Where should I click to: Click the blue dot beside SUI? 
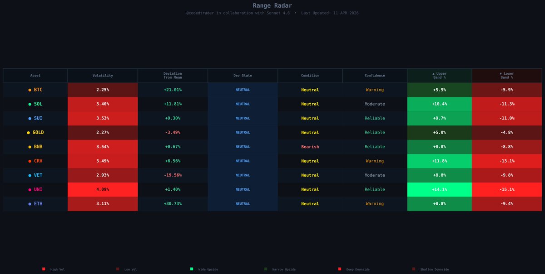coord(30,119)
